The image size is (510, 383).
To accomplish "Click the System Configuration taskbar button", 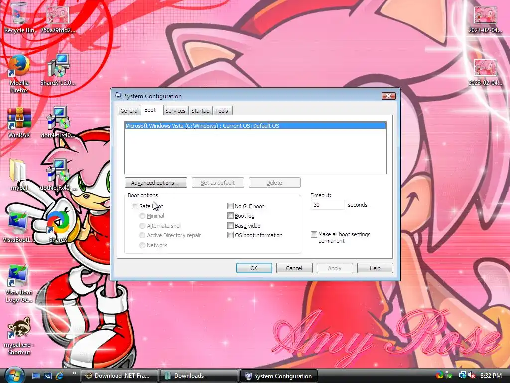I will coord(278,376).
